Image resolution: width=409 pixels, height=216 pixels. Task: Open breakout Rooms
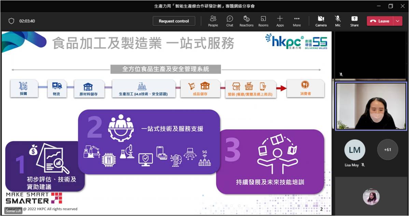(263, 21)
